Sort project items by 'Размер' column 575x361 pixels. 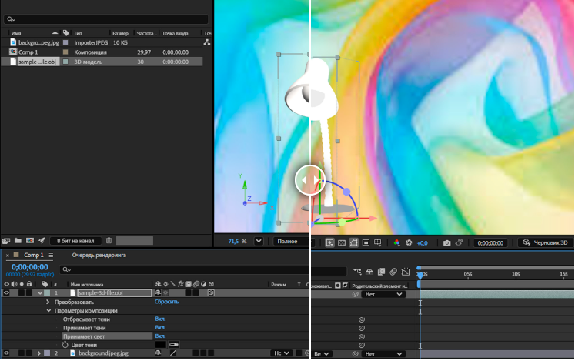pos(120,33)
